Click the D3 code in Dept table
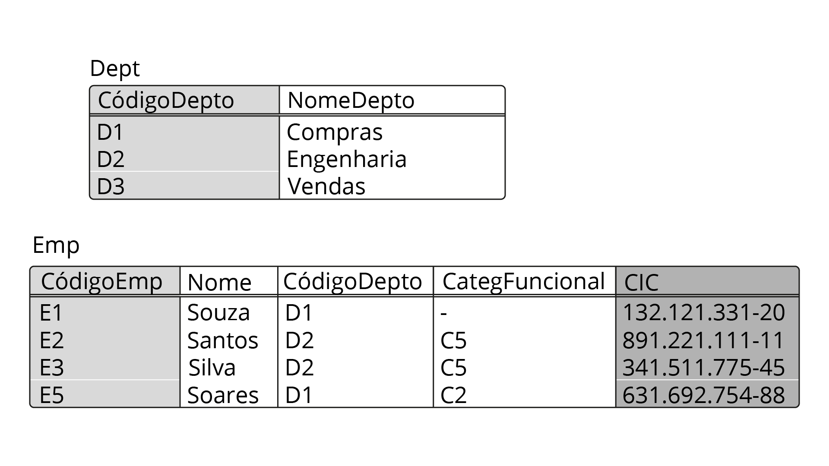The width and height of the screenshot is (829, 466). click(111, 186)
